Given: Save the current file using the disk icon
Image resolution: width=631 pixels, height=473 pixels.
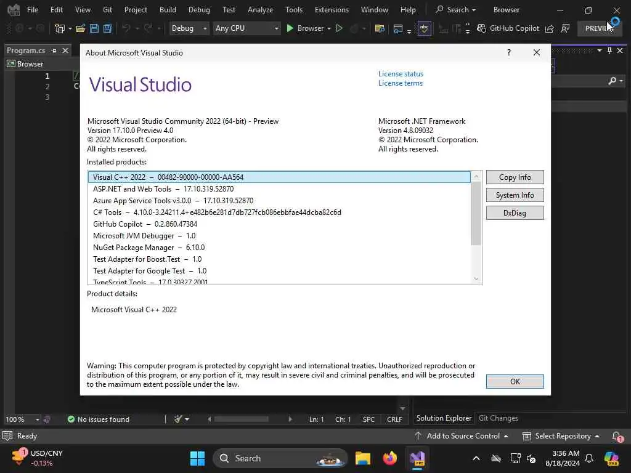Looking at the screenshot, I should (94, 28).
